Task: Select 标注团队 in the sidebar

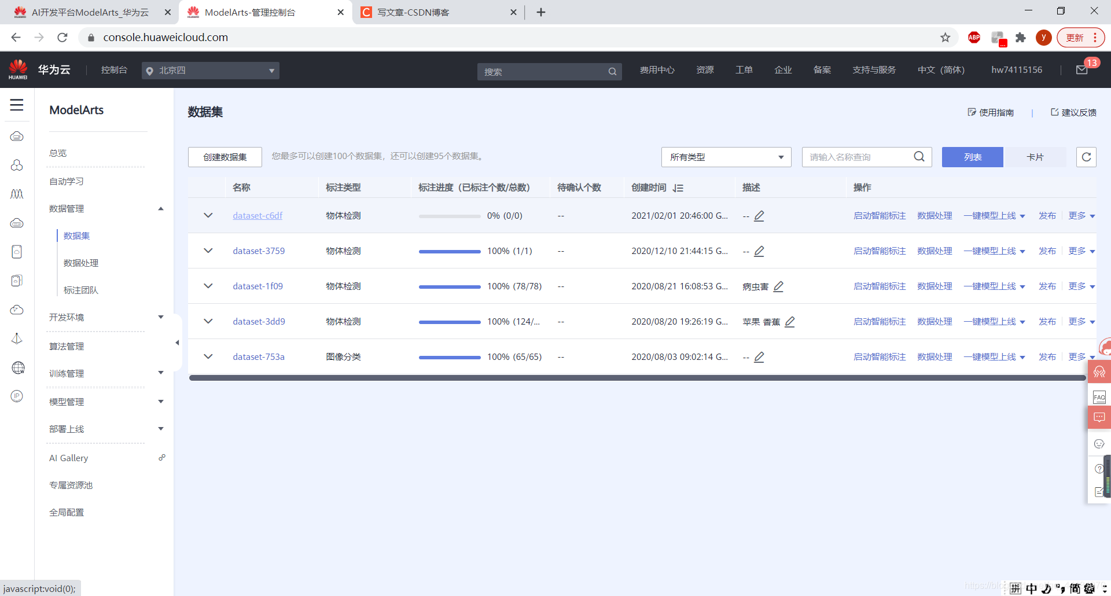Action: tap(81, 290)
